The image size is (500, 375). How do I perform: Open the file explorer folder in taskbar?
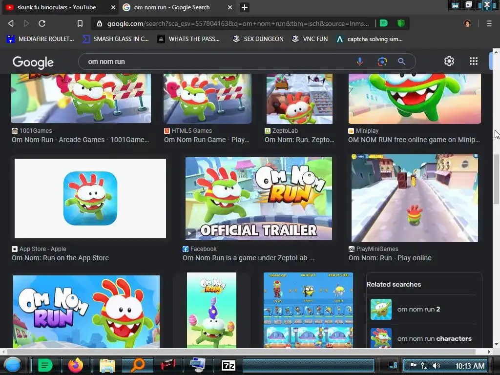pyautogui.click(x=107, y=365)
